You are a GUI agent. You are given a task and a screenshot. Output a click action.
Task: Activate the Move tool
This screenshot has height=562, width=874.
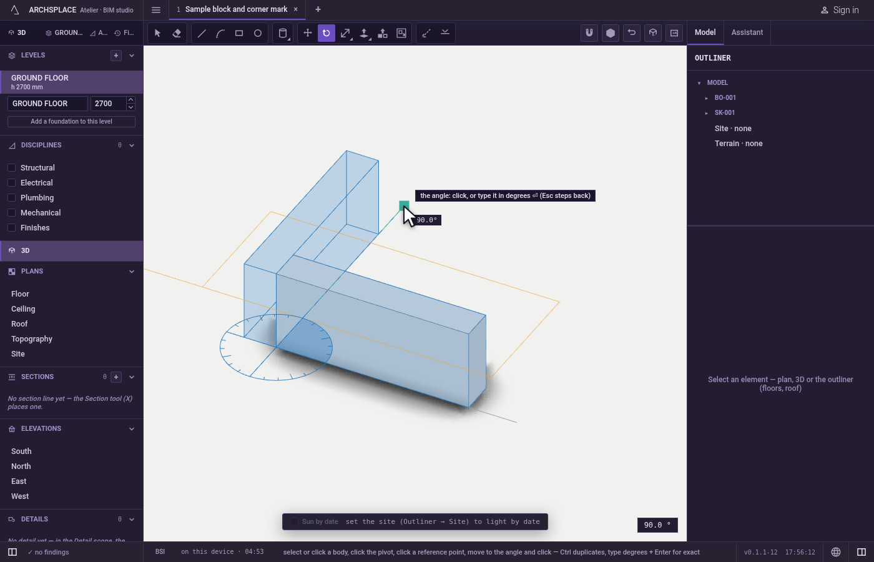[x=308, y=33]
